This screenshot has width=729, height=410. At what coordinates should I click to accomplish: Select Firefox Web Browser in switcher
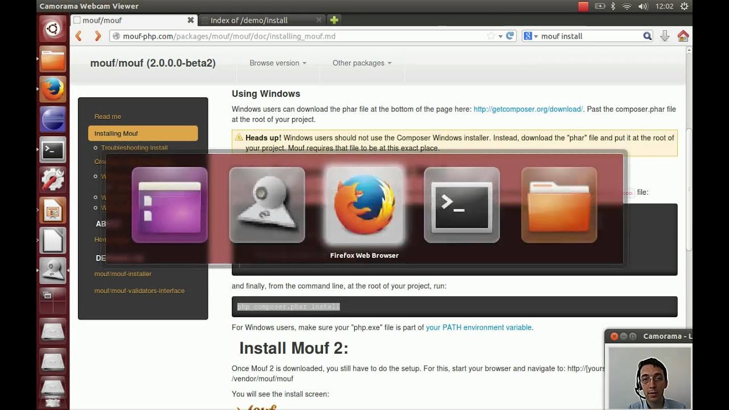(x=364, y=205)
